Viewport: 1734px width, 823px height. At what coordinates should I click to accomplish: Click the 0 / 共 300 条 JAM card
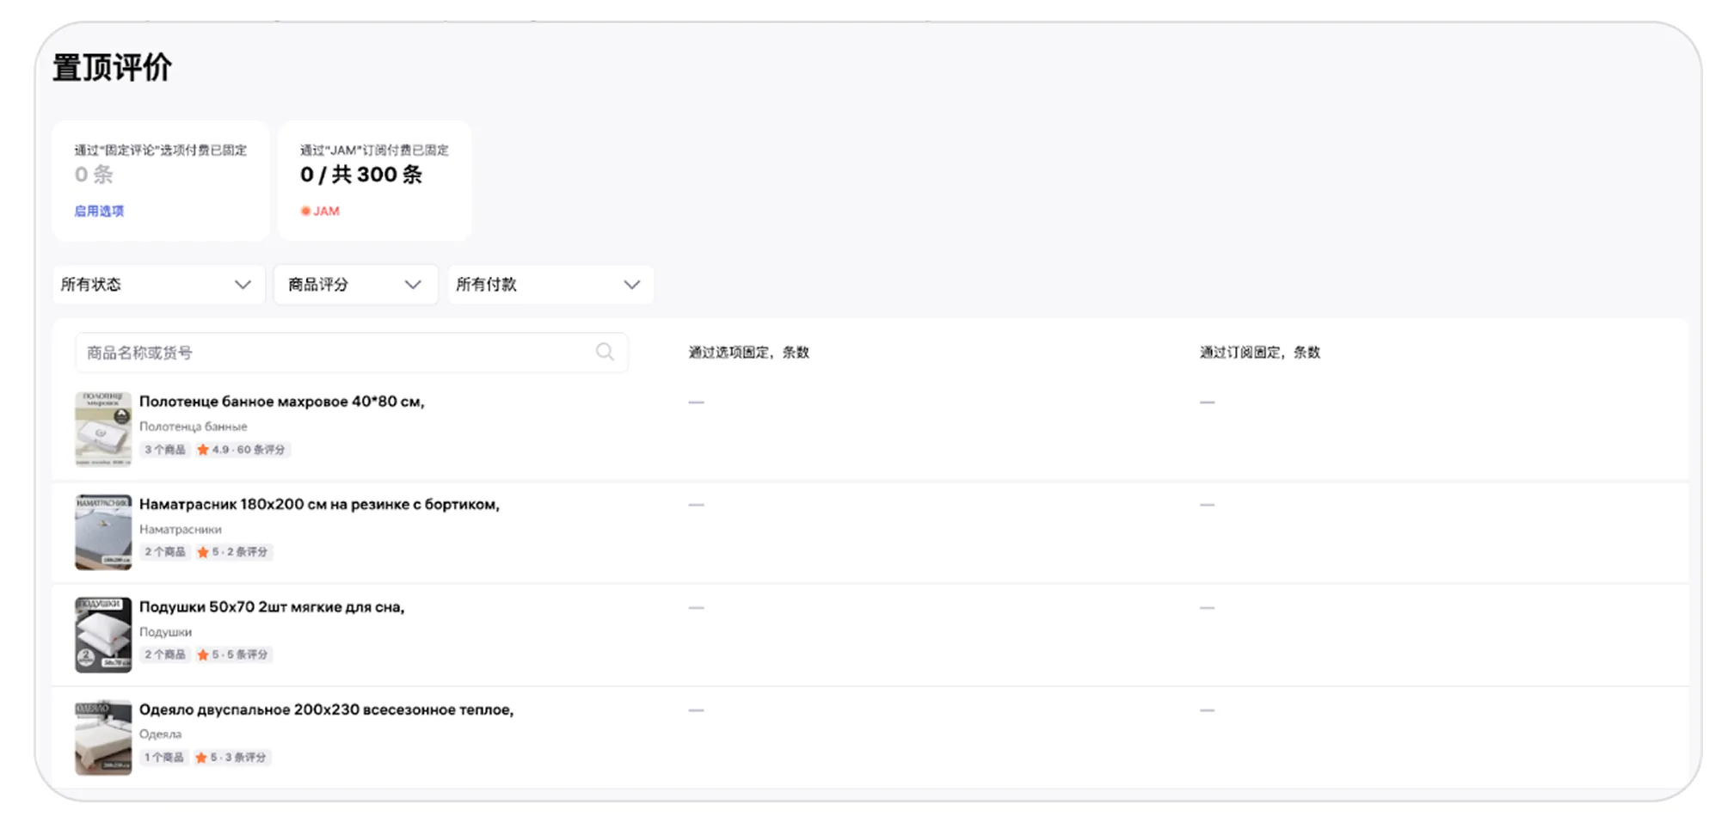tap(374, 180)
